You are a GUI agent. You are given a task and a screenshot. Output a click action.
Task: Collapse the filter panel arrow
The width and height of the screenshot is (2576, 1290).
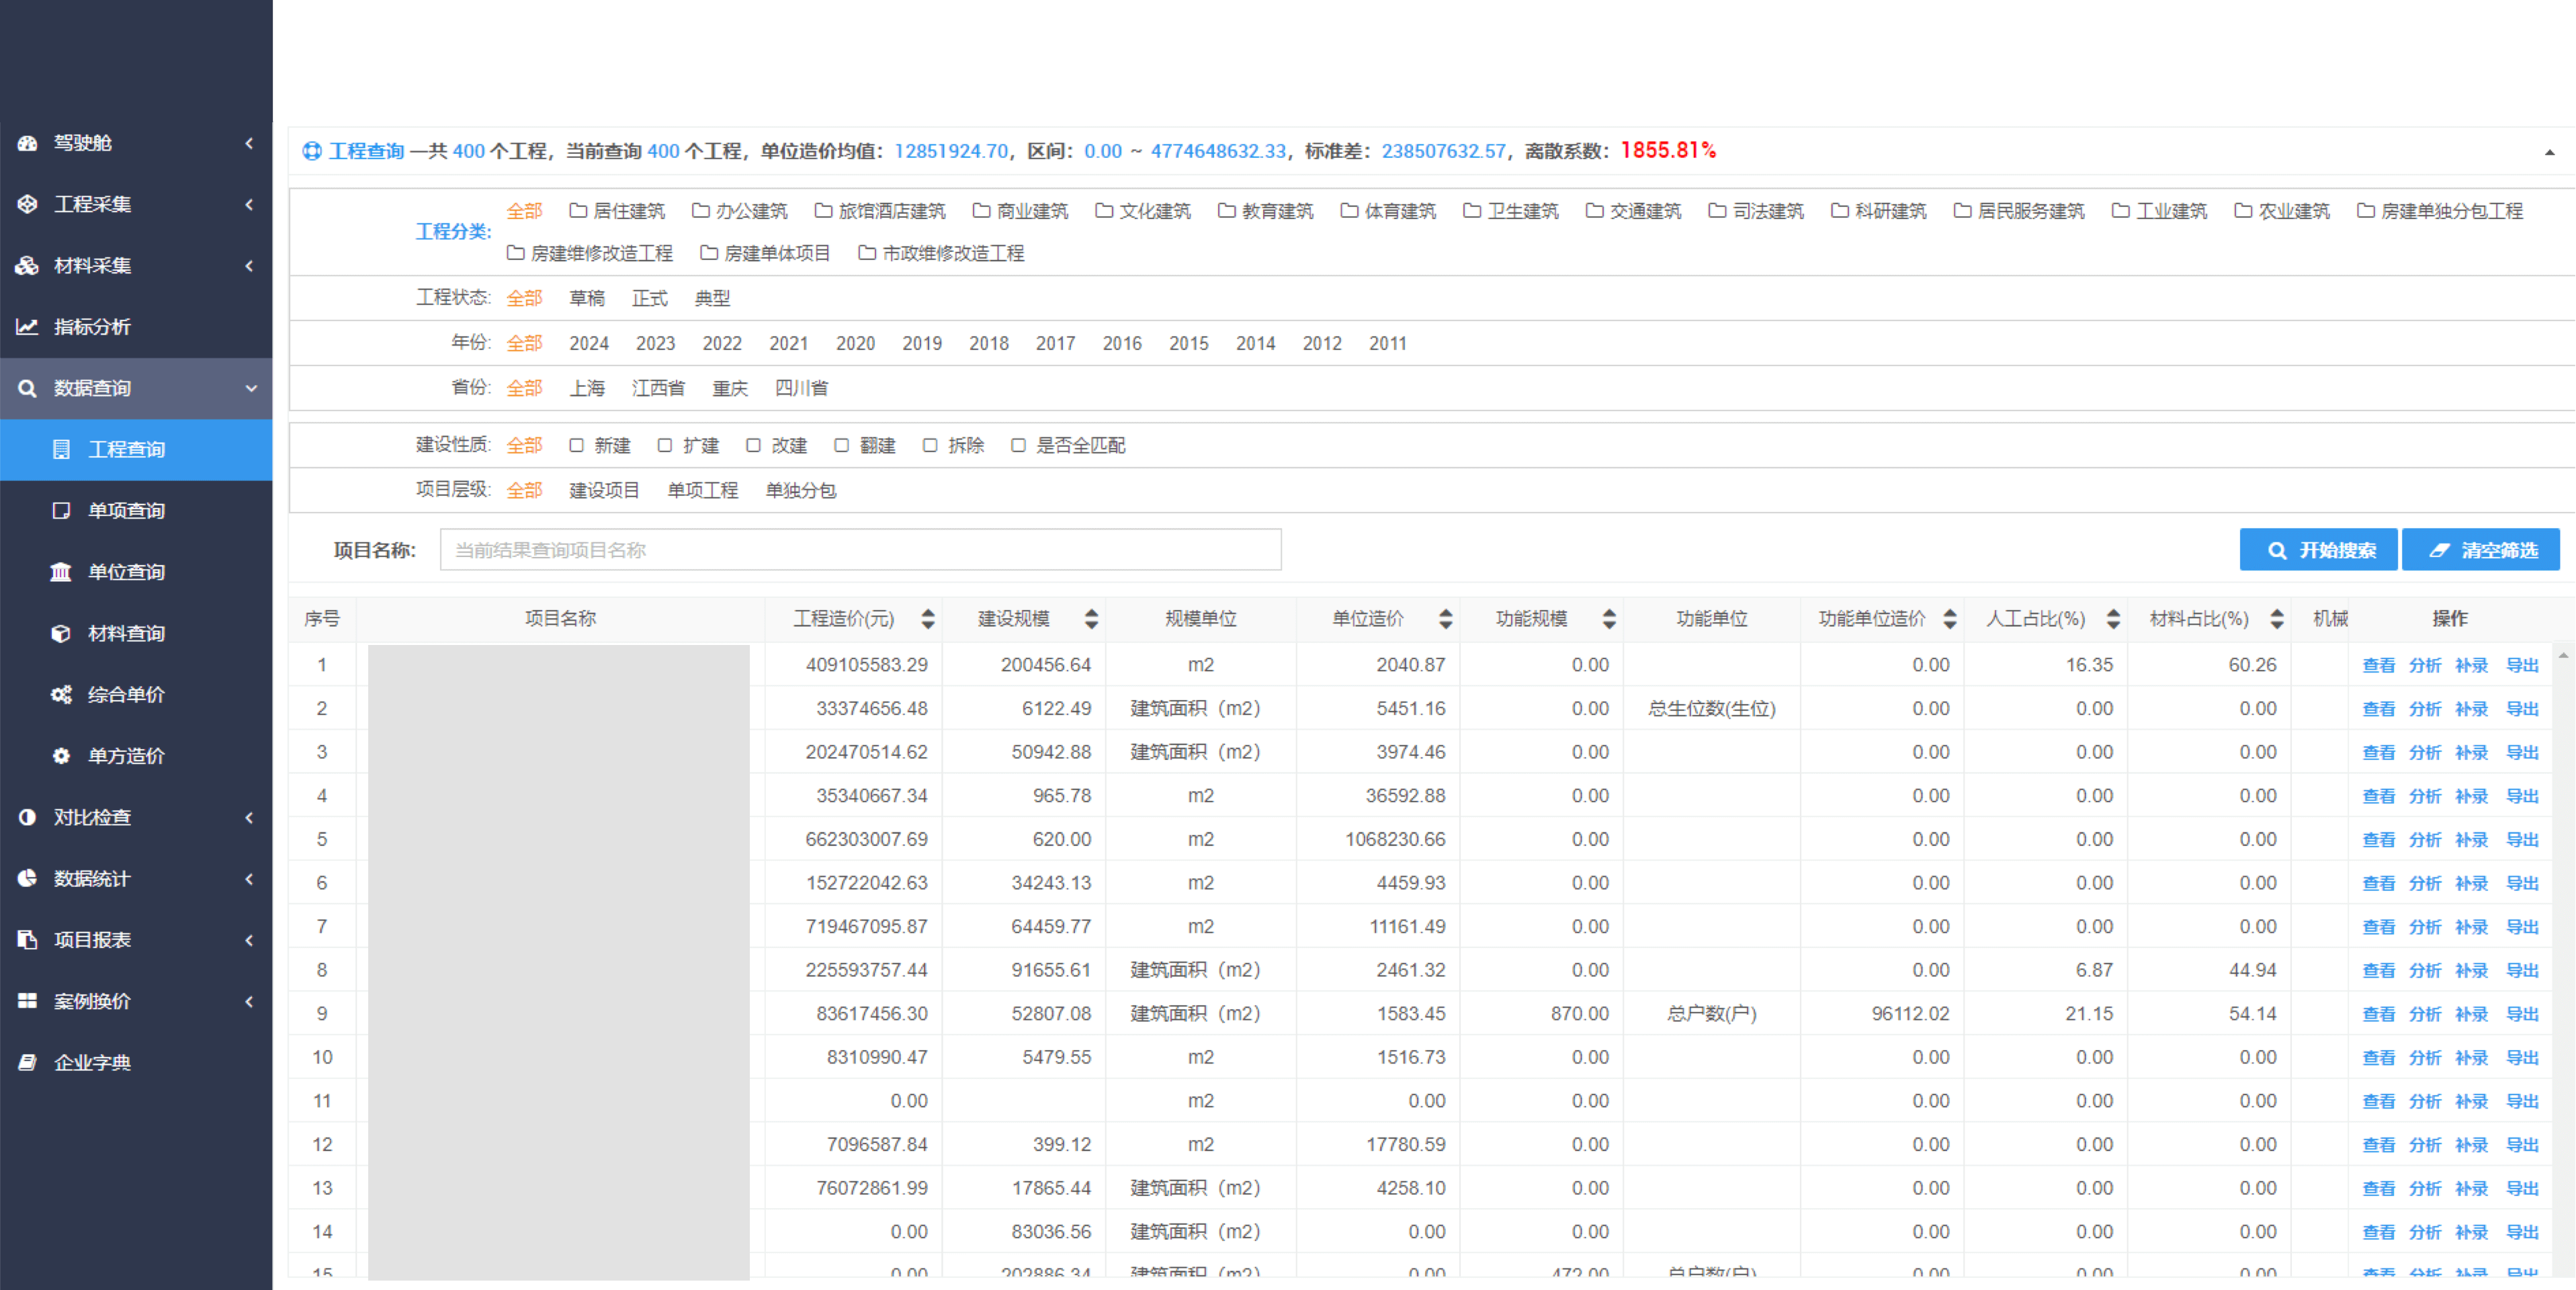[2549, 152]
